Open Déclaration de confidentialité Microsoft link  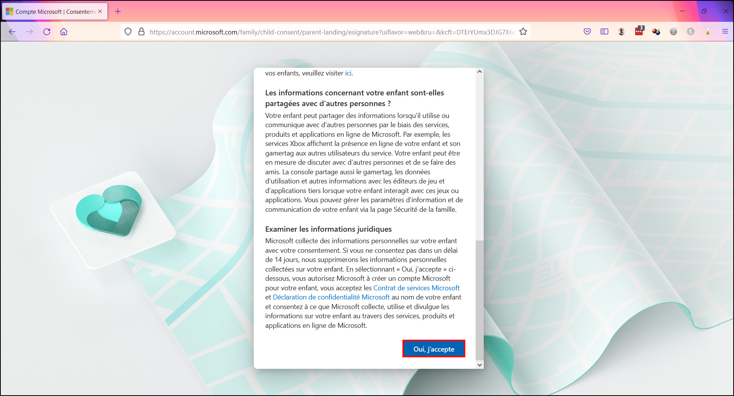(331, 297)
